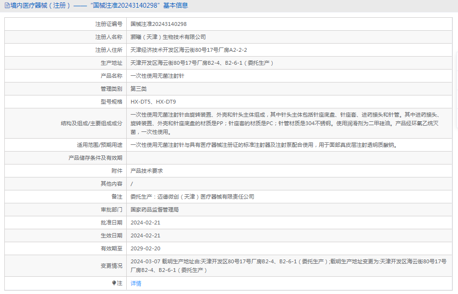Click the 附件 label
Viewport: 458px width, 294px height.
point(117,171)
